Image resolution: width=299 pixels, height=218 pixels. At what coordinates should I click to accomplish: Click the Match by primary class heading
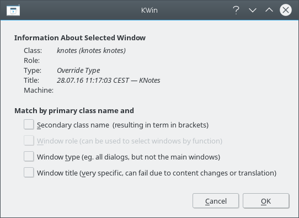coord(74,111)
